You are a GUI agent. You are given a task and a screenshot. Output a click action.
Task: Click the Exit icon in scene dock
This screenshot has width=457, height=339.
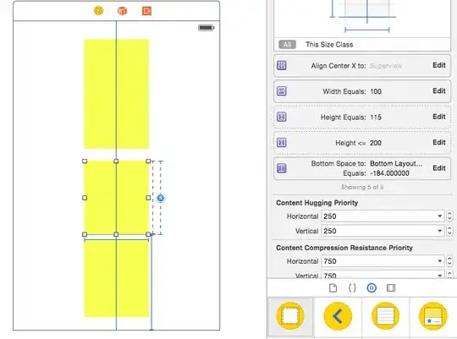coord(146,11)
